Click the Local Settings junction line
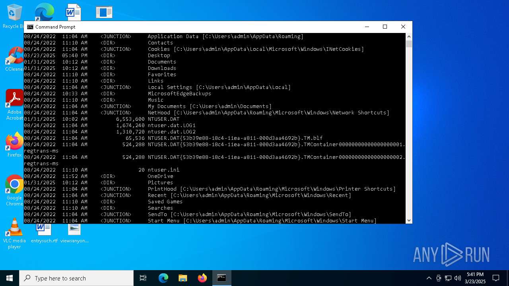The height and width of the screenshot is (286, 509). click(157, 87)
